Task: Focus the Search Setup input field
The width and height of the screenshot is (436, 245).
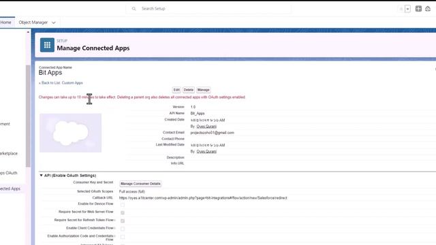Action: tap(208, 9)
